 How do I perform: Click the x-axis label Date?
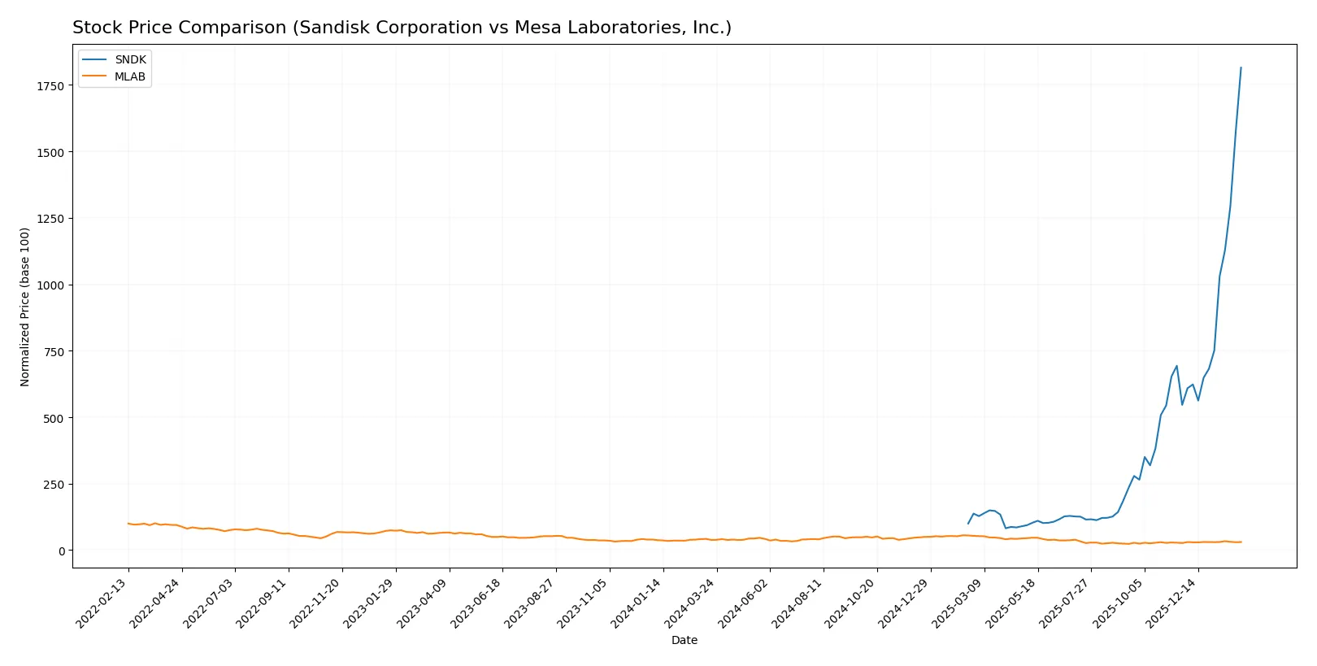pos(685,640)
